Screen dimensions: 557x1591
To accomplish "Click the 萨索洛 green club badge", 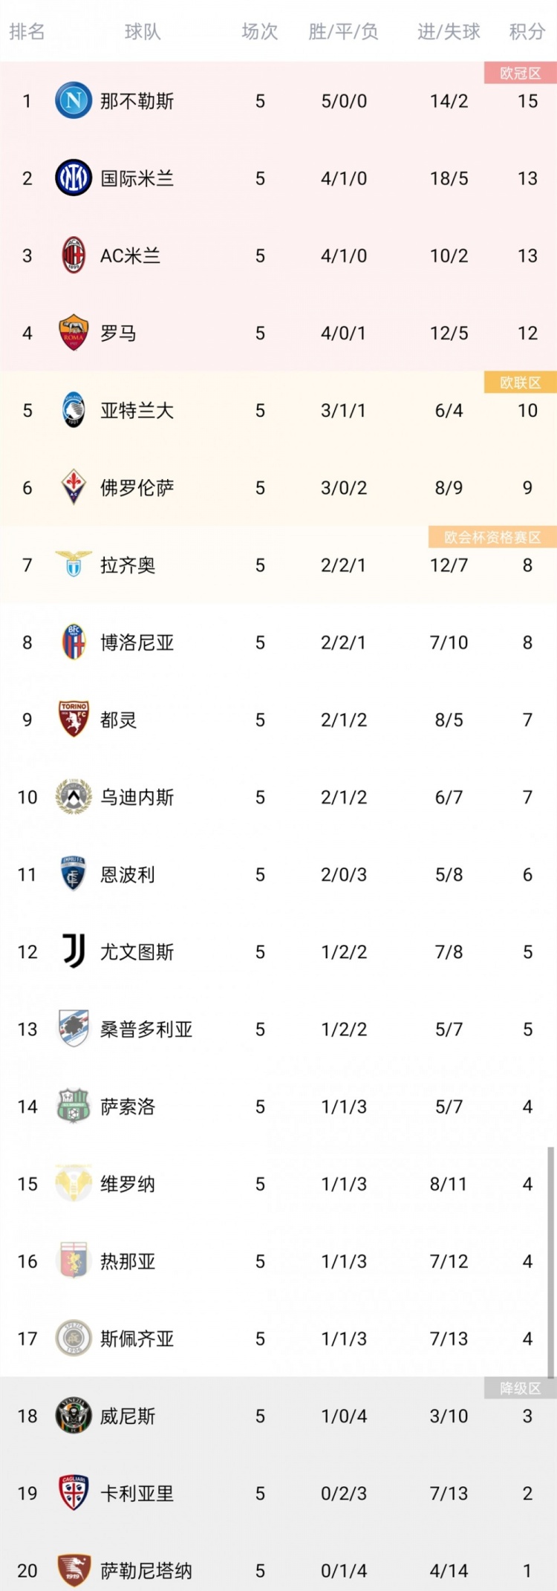I will pos(73,1107).
